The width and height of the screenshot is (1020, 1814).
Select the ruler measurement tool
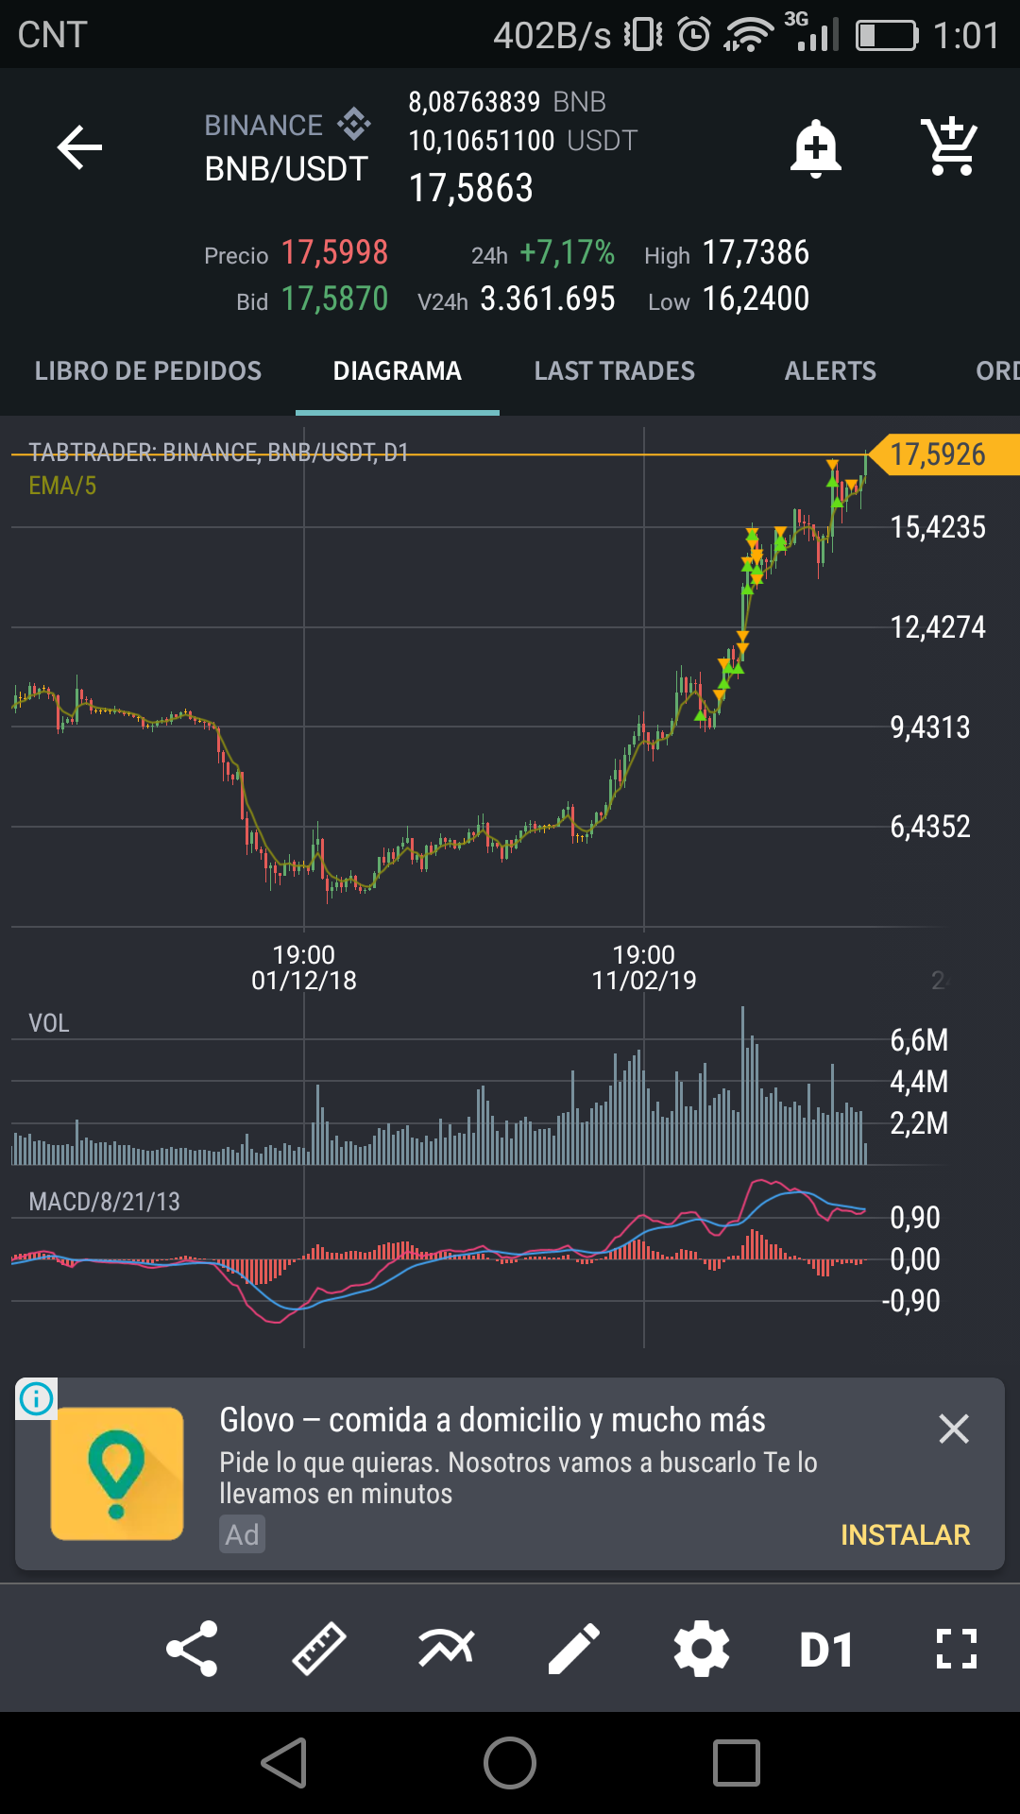coord(319,1649)
